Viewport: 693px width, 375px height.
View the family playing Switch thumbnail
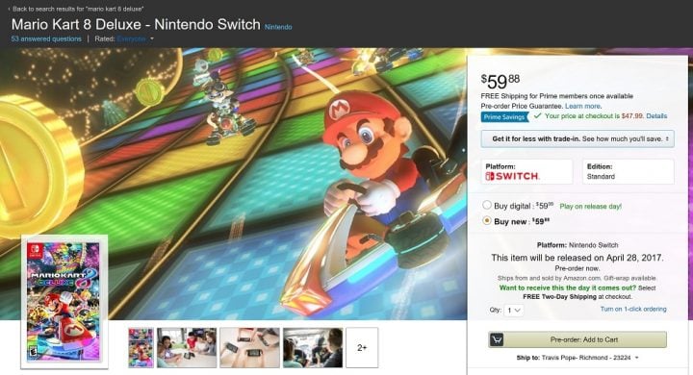pyautogui.click(x=187, y=348)
